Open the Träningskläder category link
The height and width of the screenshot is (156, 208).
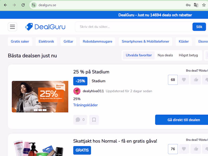[86, 105]
